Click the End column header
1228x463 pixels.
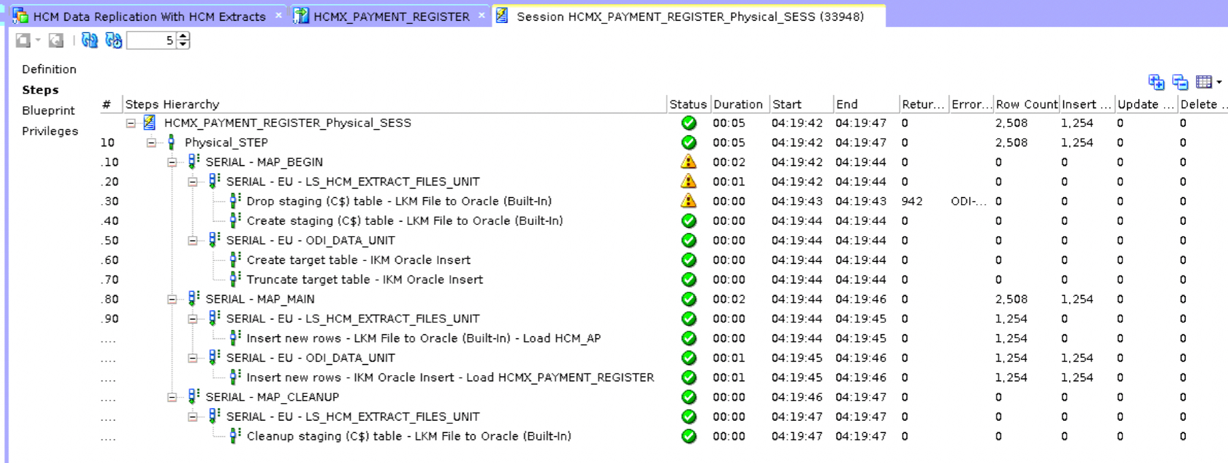[866, 104]
